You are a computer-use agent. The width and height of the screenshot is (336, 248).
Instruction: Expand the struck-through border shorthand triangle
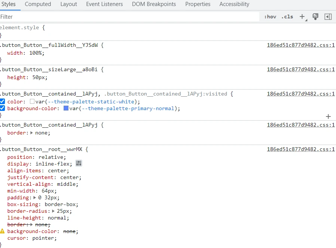point(31,225)
